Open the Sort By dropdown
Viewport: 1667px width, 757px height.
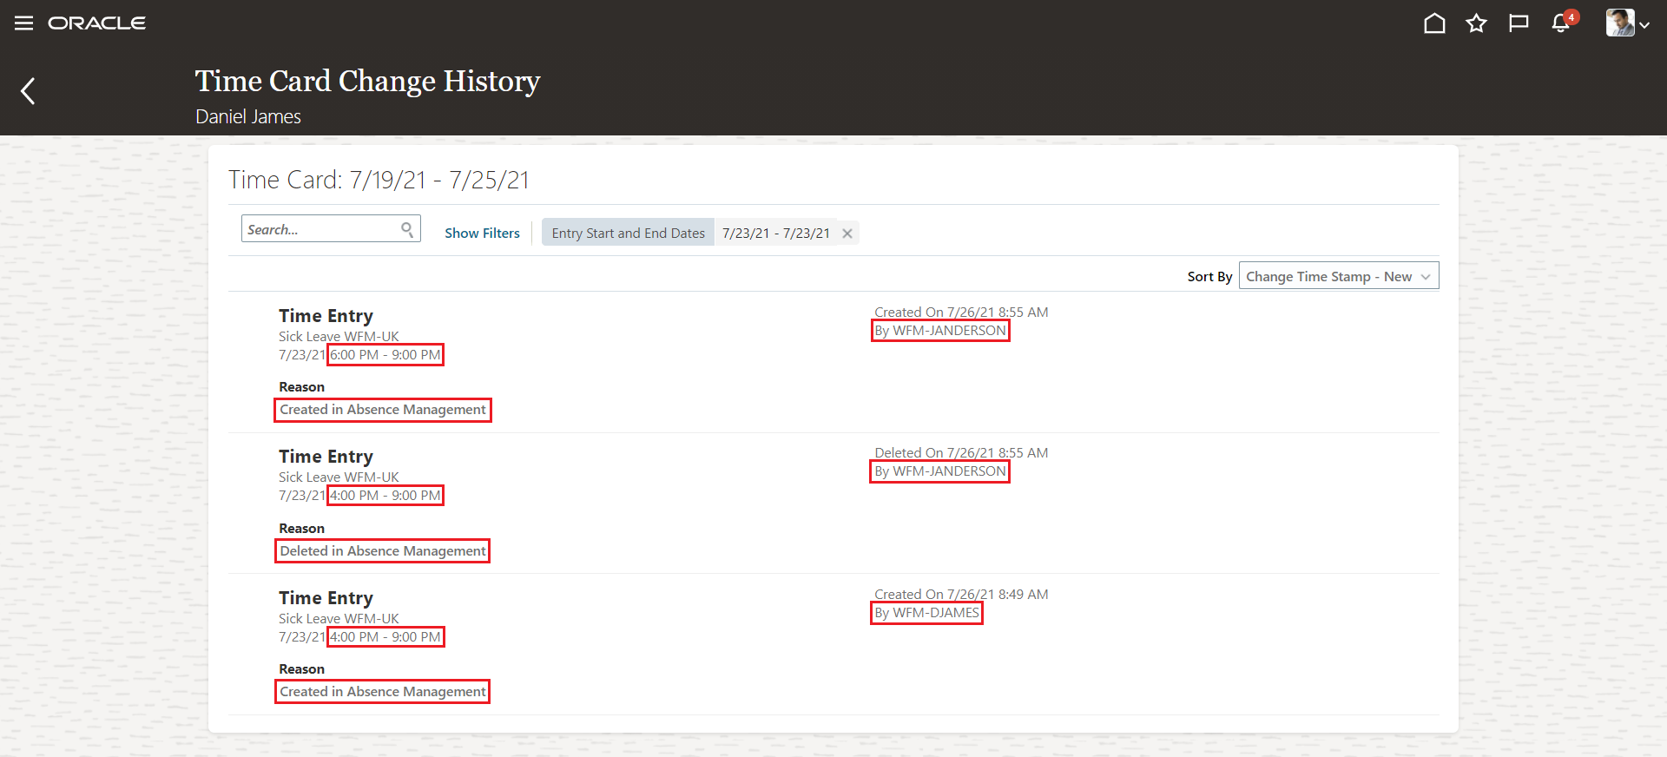coord(1338,276)
